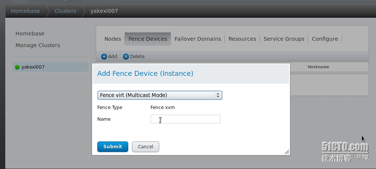
Task: Click the Fence Type label
Action: tap(110, 108)
